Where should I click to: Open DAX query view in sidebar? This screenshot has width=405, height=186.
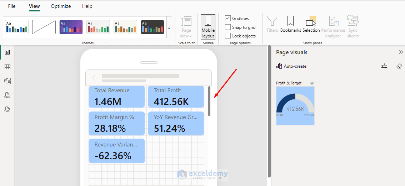[x=7, y=95]
